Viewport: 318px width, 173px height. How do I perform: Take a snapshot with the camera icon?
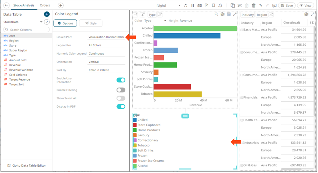click(200, 6)
